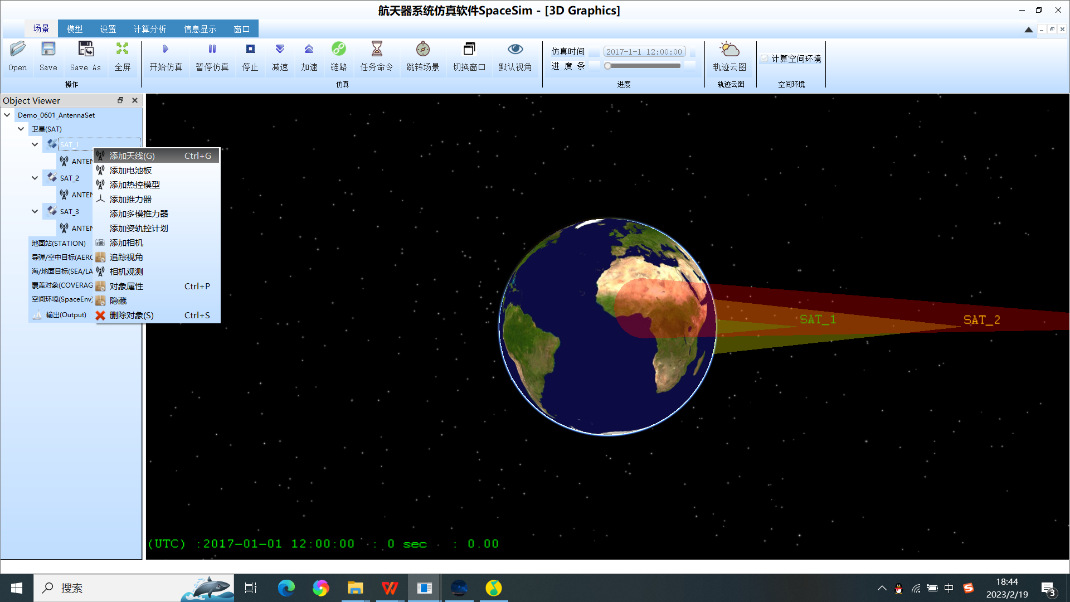The image size is (1070, 602).
Task: Open the 场景 ribbon tab
Action: (41, 28)
